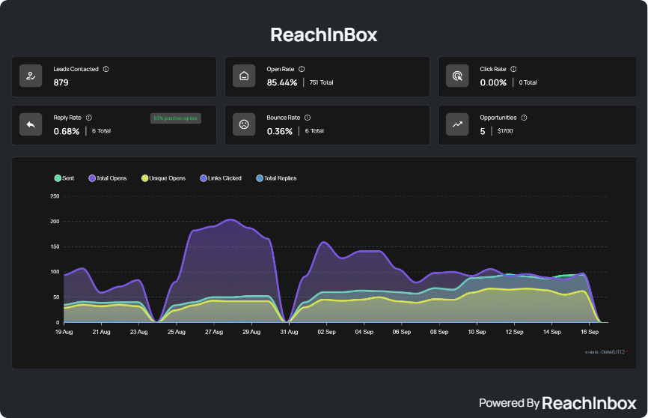Click the Links Clicked legend label

tap(224, 178)
